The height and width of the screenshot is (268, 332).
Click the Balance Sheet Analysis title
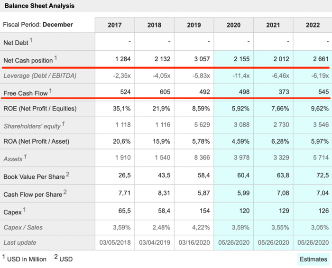coord(39,6)
